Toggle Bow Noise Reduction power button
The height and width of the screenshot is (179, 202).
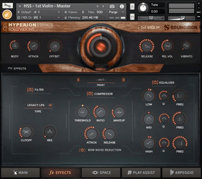tap(82, 150)
